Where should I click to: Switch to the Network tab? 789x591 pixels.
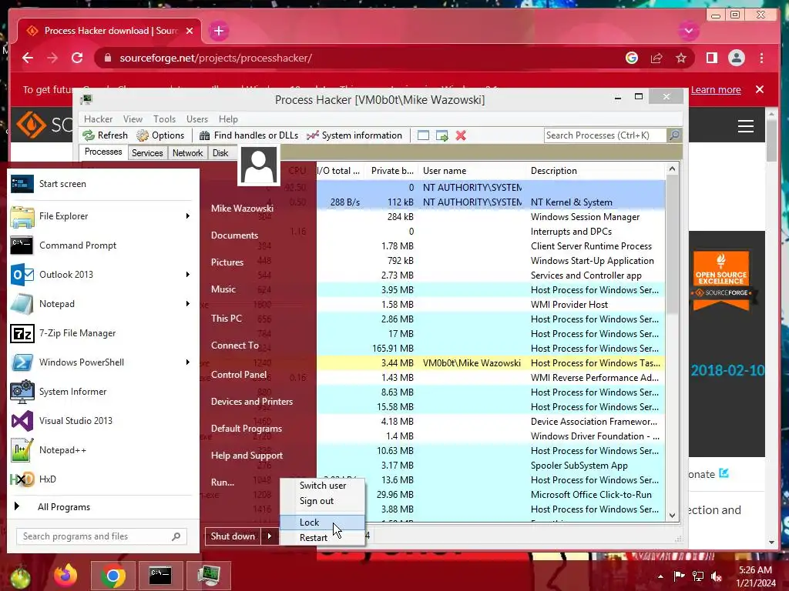[x=188, y=153]
